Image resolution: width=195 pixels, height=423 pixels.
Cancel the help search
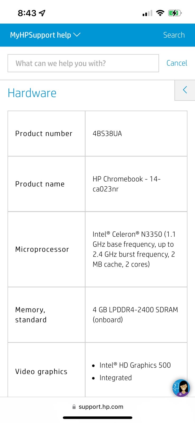(177, 63)
